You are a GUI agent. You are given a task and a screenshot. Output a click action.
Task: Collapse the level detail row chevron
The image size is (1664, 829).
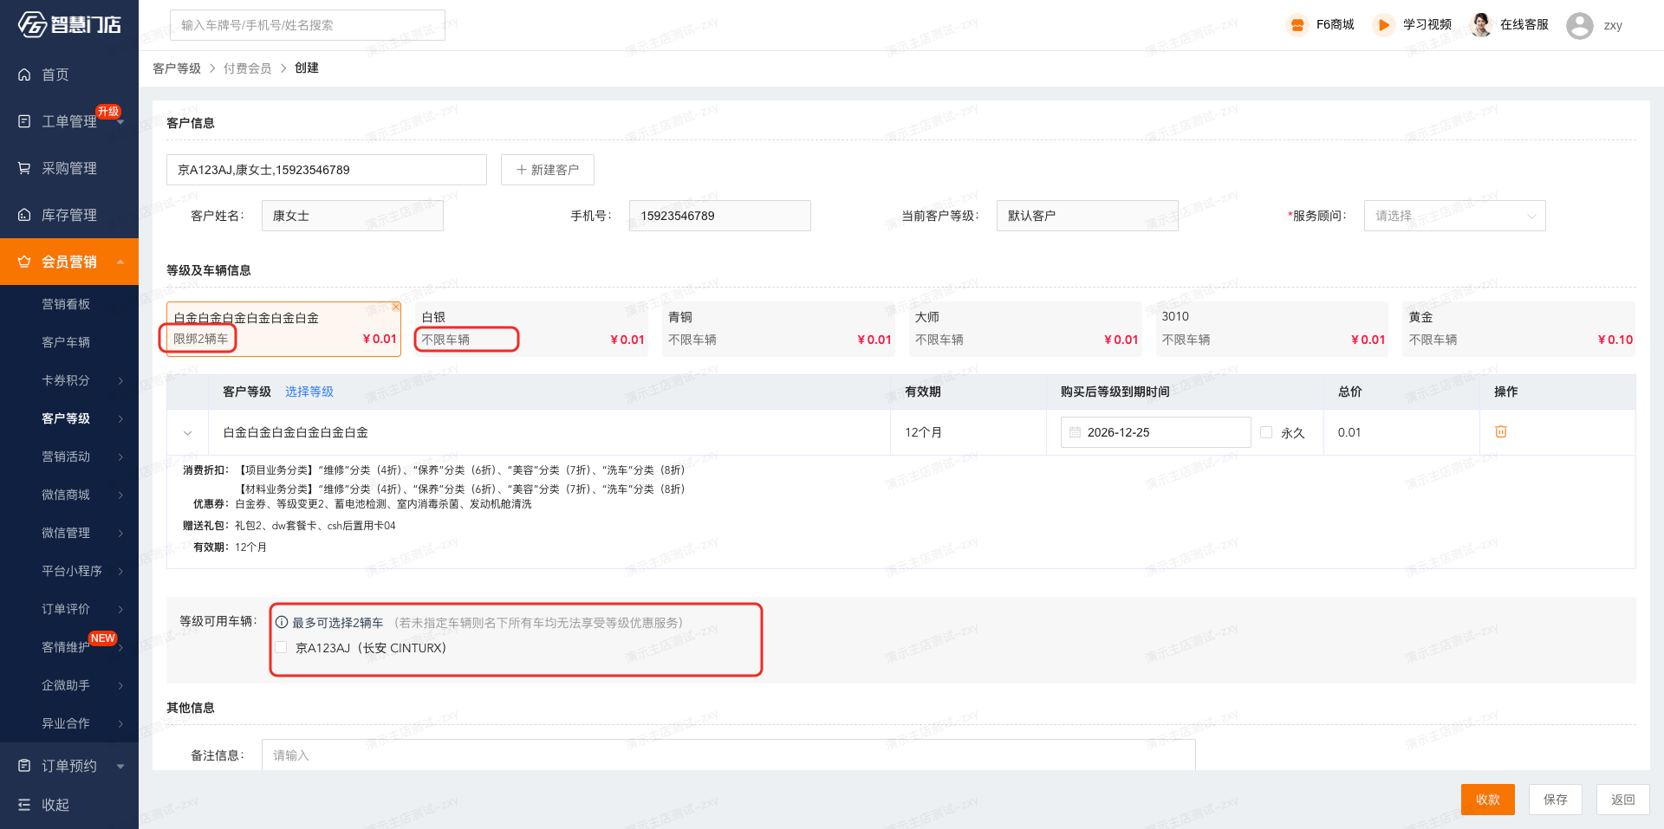187,432
